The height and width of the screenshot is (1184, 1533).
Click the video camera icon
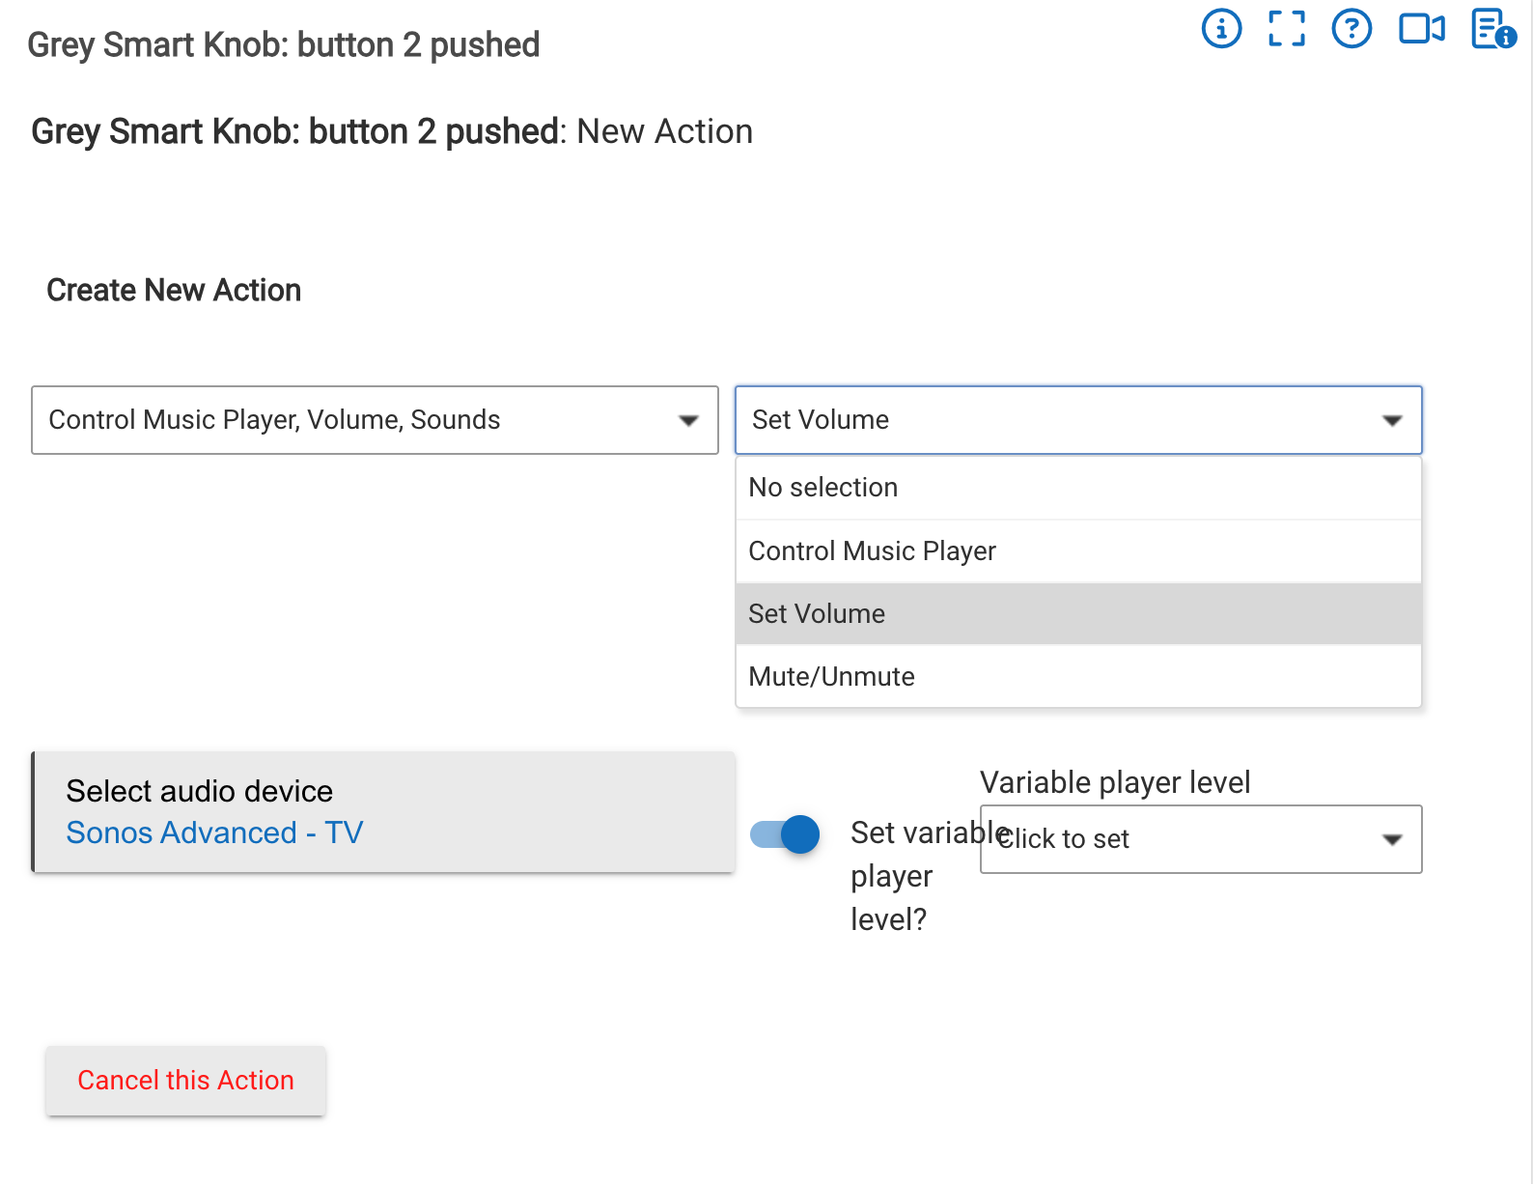click(1422, 28)
